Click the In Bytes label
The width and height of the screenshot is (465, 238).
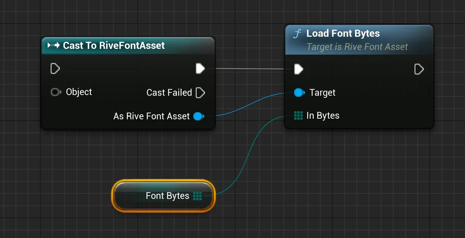pos(323,116)
